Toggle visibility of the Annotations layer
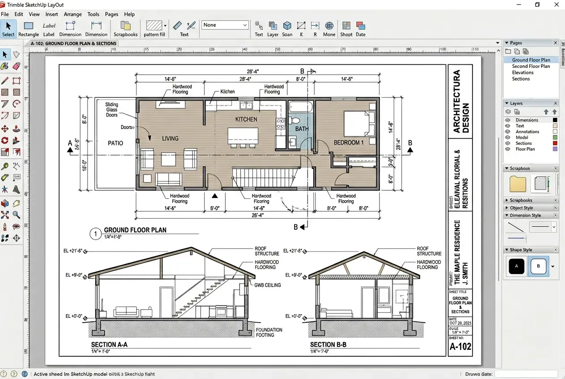Viewport: 565px width, 379px height. [x=508, y=131]
